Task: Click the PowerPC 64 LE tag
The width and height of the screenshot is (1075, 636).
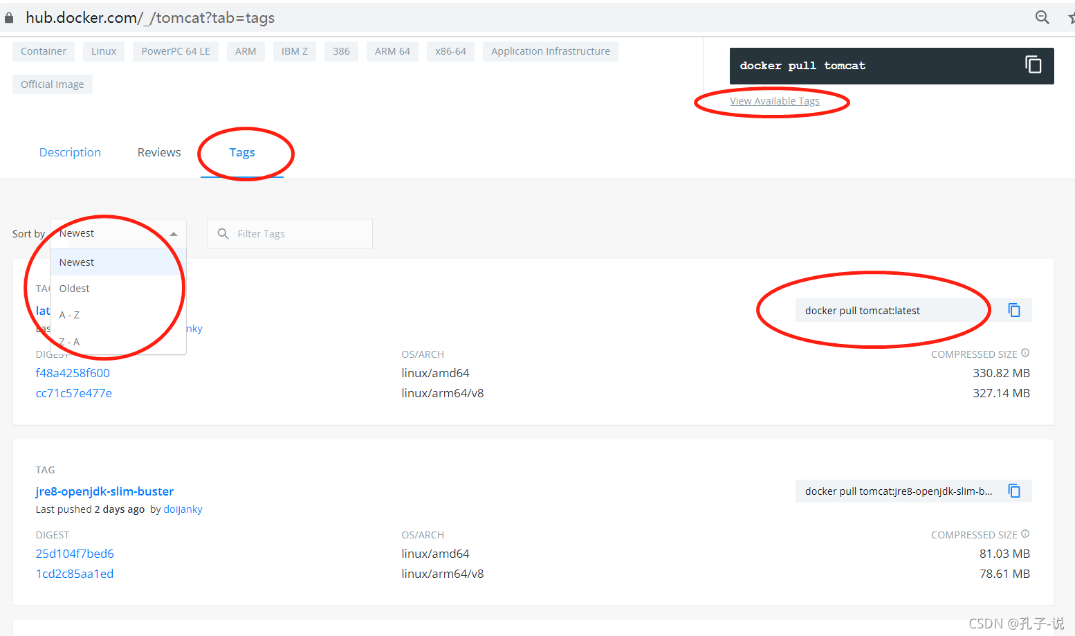Action: click(x=176, y=51)
